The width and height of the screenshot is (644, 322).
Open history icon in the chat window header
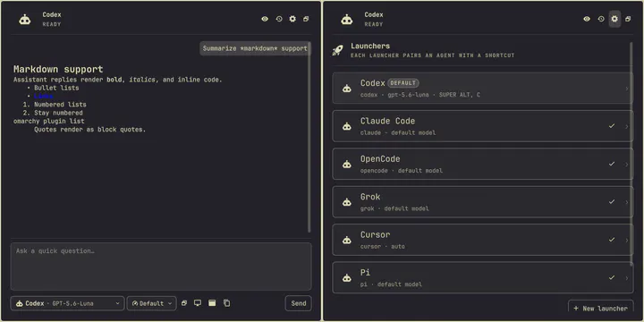click(279, 19)
